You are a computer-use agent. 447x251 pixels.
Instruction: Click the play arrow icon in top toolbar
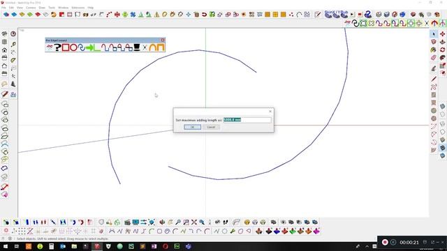[x=352, y=14]
